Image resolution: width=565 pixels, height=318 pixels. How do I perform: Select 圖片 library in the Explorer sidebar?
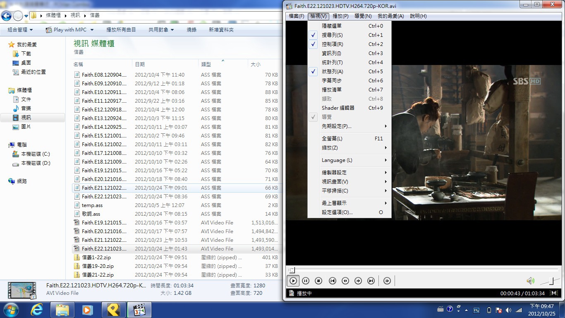click(26, 127)
